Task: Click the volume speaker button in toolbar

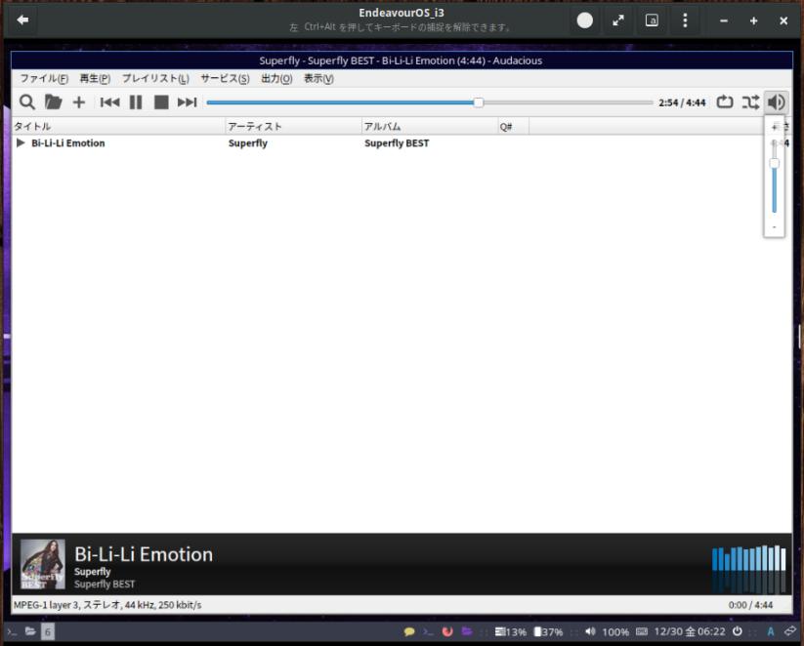Action: point(777,101)
